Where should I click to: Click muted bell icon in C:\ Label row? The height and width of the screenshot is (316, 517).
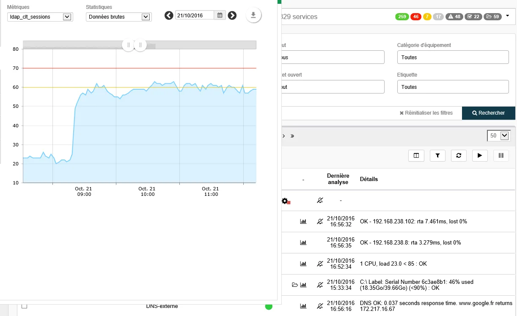coord(320,285)
